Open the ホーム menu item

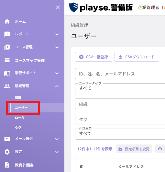(x=20, y=21)
